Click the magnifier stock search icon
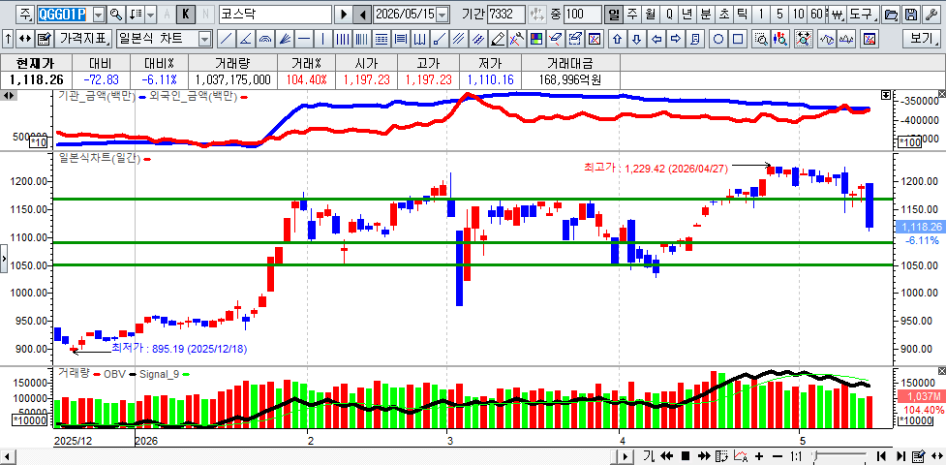 click(x=116, y=14)
